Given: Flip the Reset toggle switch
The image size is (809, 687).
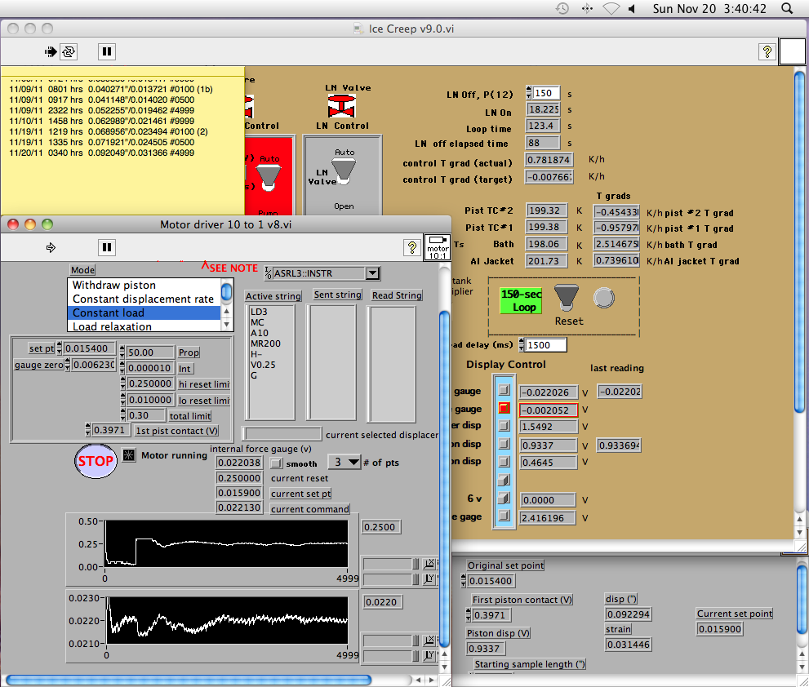Looking at the screenshot, I should click(568, 298).
